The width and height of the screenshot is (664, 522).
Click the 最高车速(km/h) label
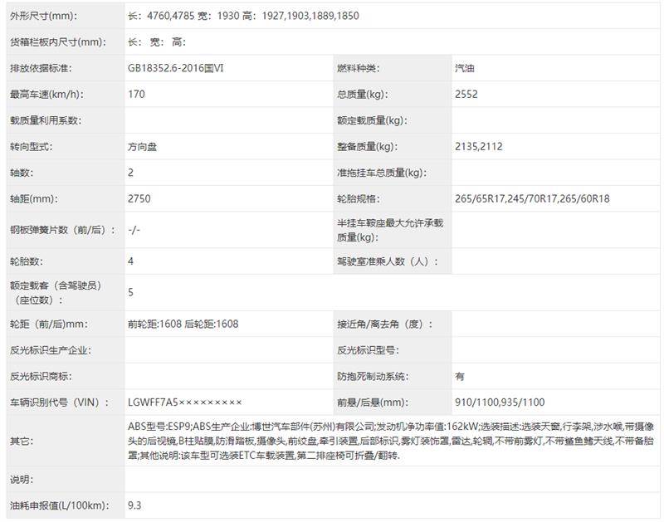(46, 95)
